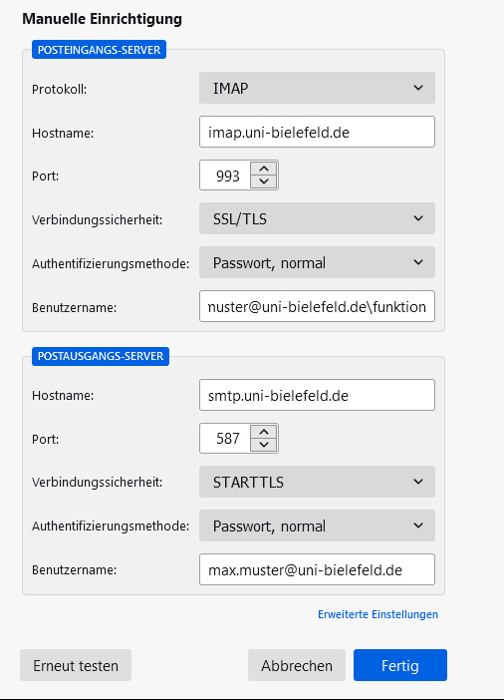
Task: Click the Fertig button
Action: tap(400, 665)
